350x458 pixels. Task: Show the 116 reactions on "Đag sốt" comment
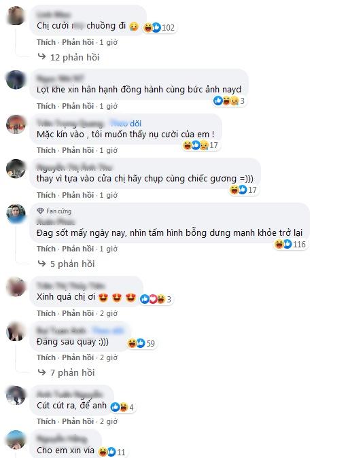point(290,244)
